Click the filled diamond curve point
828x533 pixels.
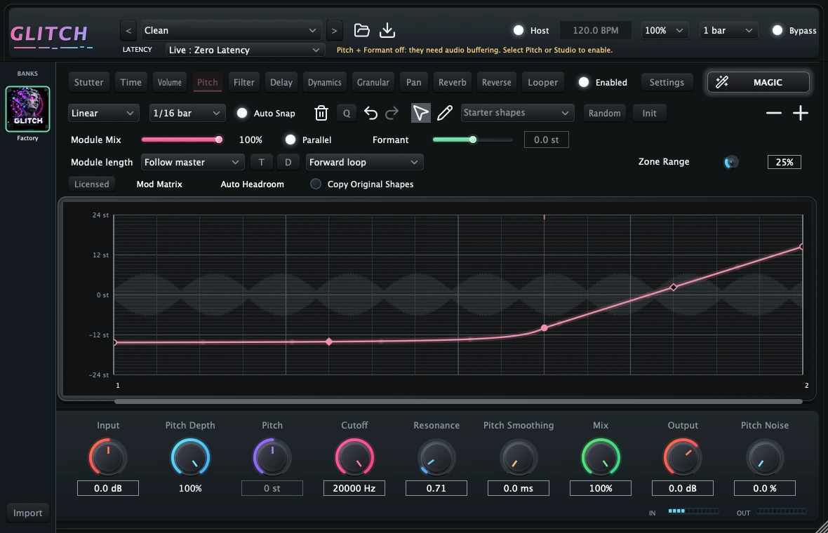pyautogui.click(x=329, y=342)
